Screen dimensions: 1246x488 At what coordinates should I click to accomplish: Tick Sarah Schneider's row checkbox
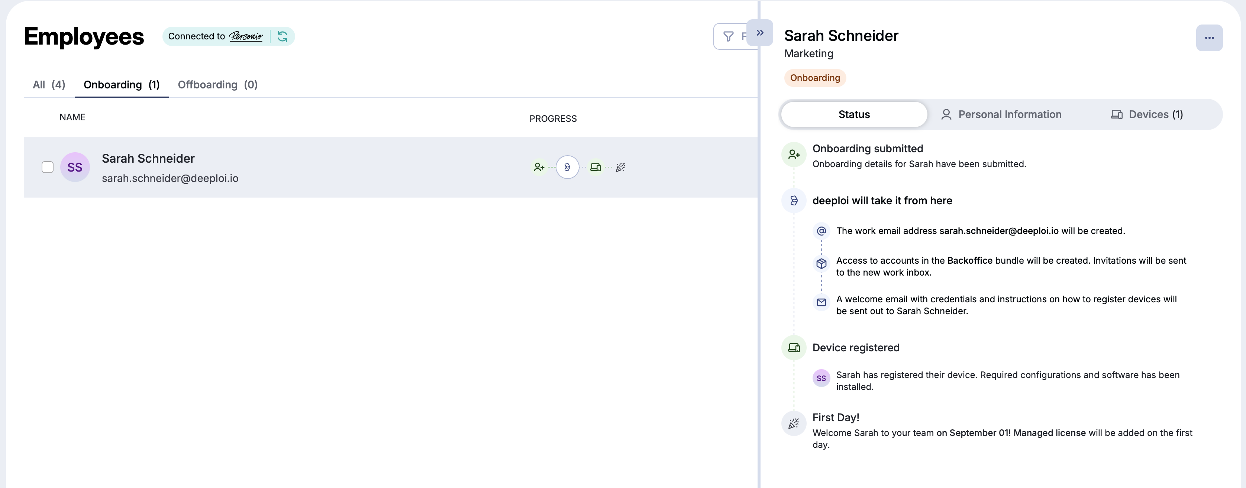coord(48,167)
